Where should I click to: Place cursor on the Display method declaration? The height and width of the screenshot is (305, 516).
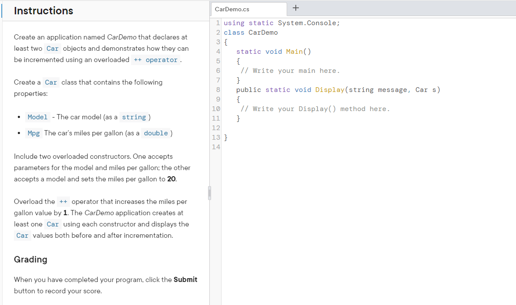click(330, 89)
